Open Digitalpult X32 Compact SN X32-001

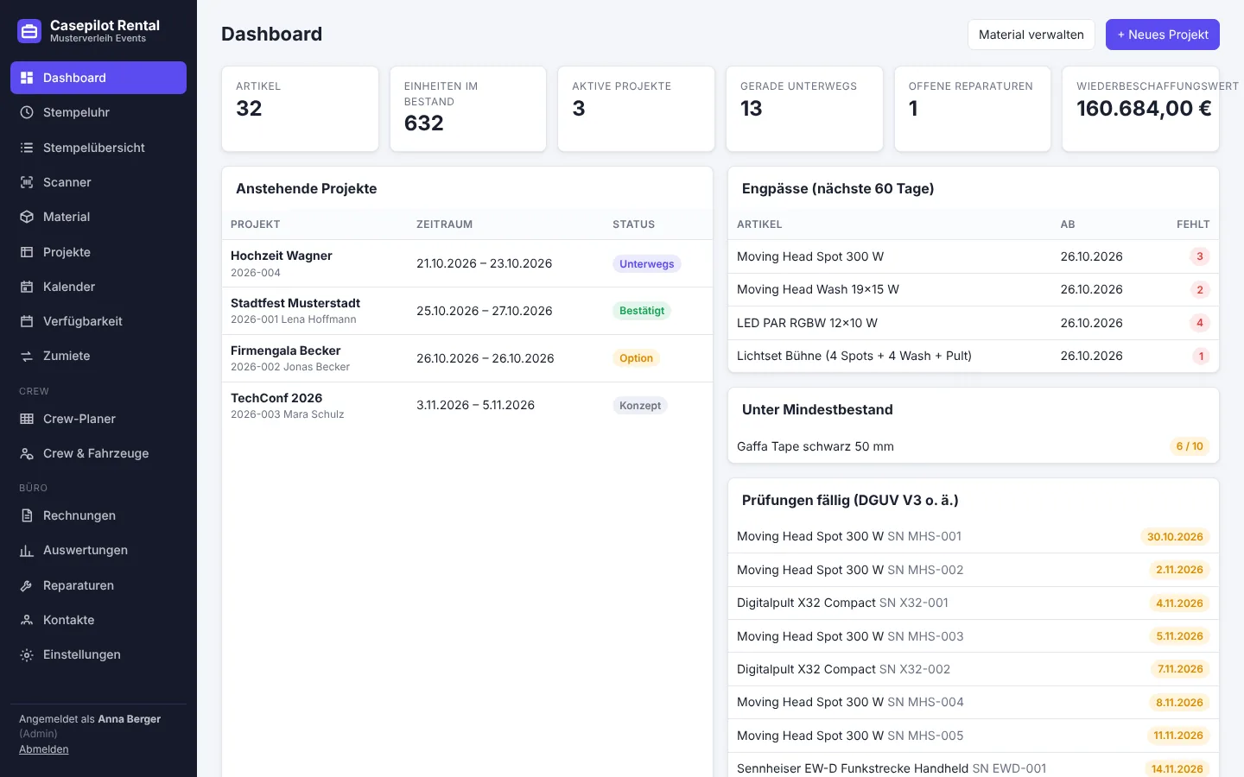pyautogui.click(x=974, y=603)
